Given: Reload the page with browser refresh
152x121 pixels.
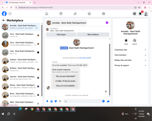Looking at the screenshot, I should (x=11, y=8).
